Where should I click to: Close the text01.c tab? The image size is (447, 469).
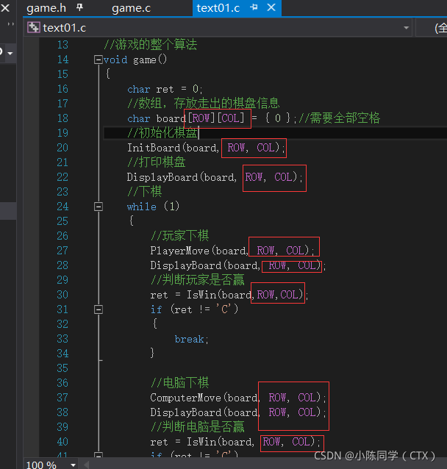[271, 7]
